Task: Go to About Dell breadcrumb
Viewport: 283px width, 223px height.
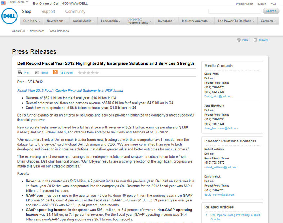Action: (x=19, y=31)
